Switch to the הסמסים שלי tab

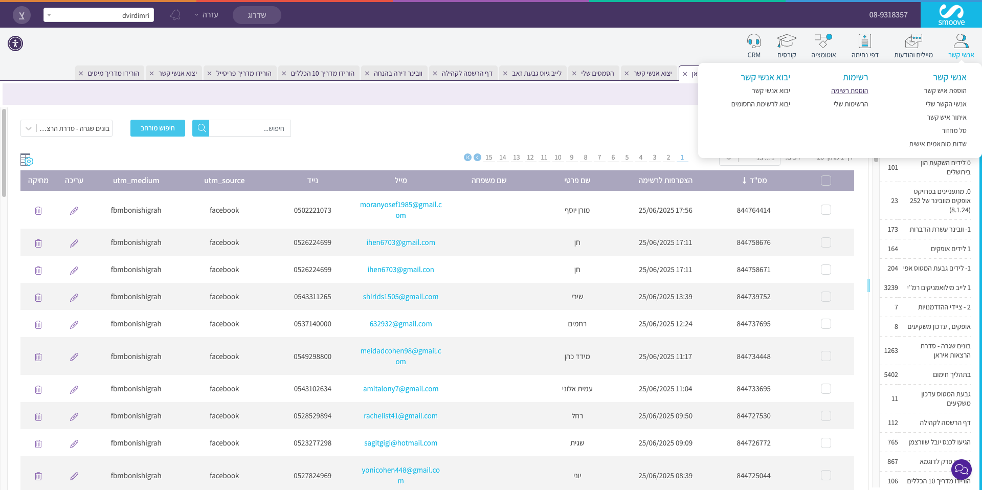click(x=594, y=74)
